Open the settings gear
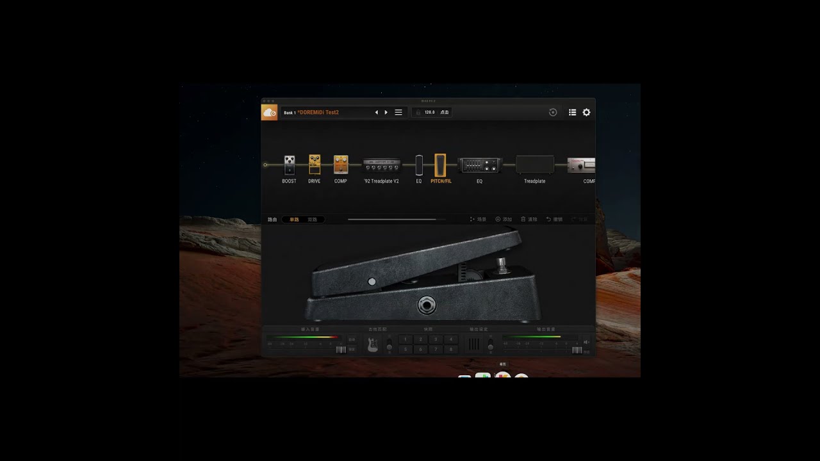 coord(586,112)
